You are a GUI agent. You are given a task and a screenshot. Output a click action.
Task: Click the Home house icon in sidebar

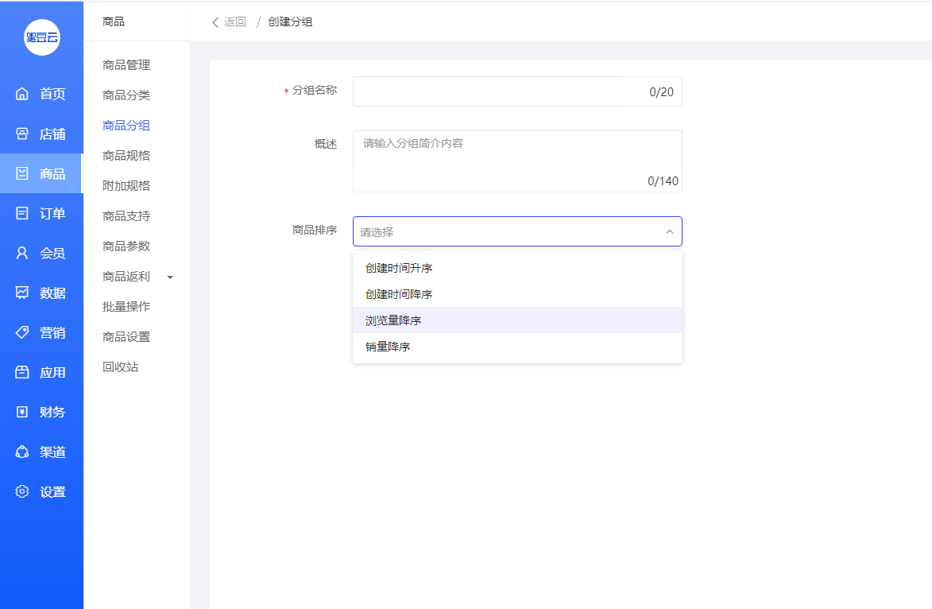click(x=22, y=94)
